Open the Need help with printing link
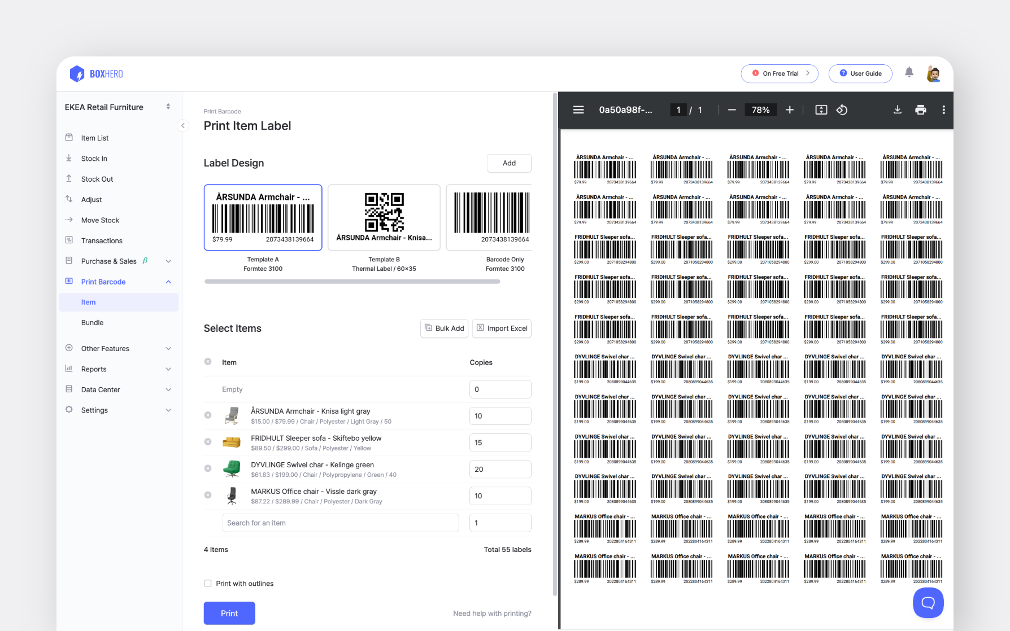Screen dimensions: 1010x631 pyautogui.click(x=492, y=613)
